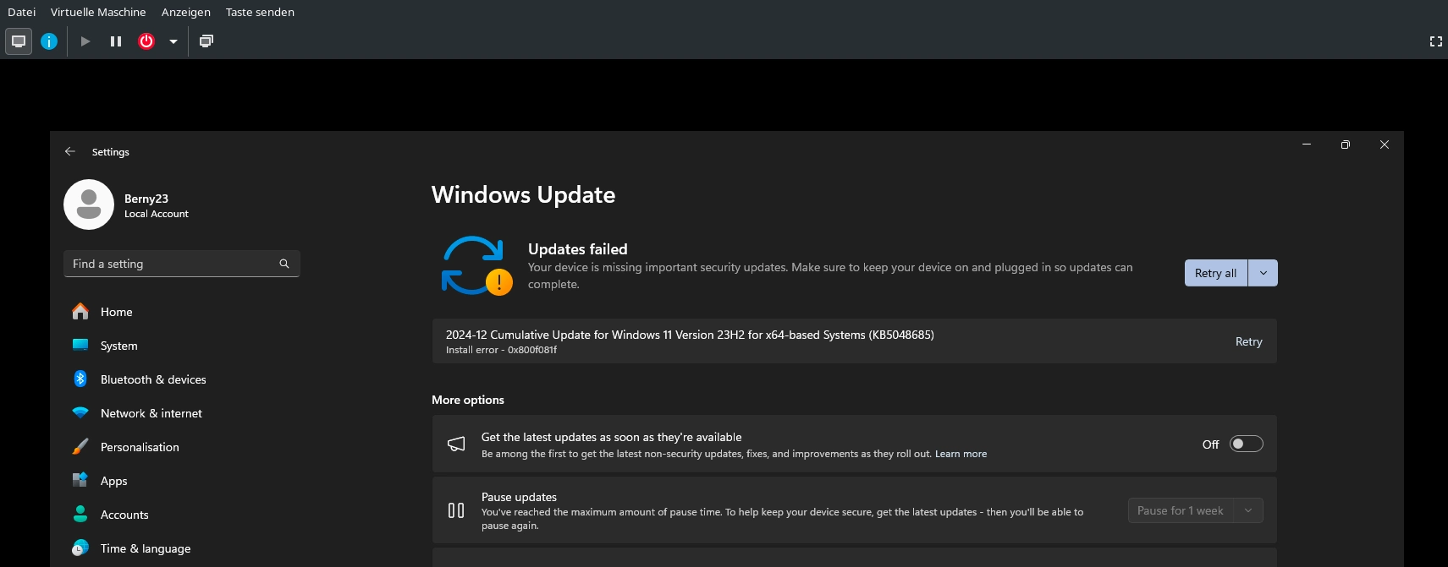Click Retry all button
The image size is (1448, 567).
(x=1216, y=273)
